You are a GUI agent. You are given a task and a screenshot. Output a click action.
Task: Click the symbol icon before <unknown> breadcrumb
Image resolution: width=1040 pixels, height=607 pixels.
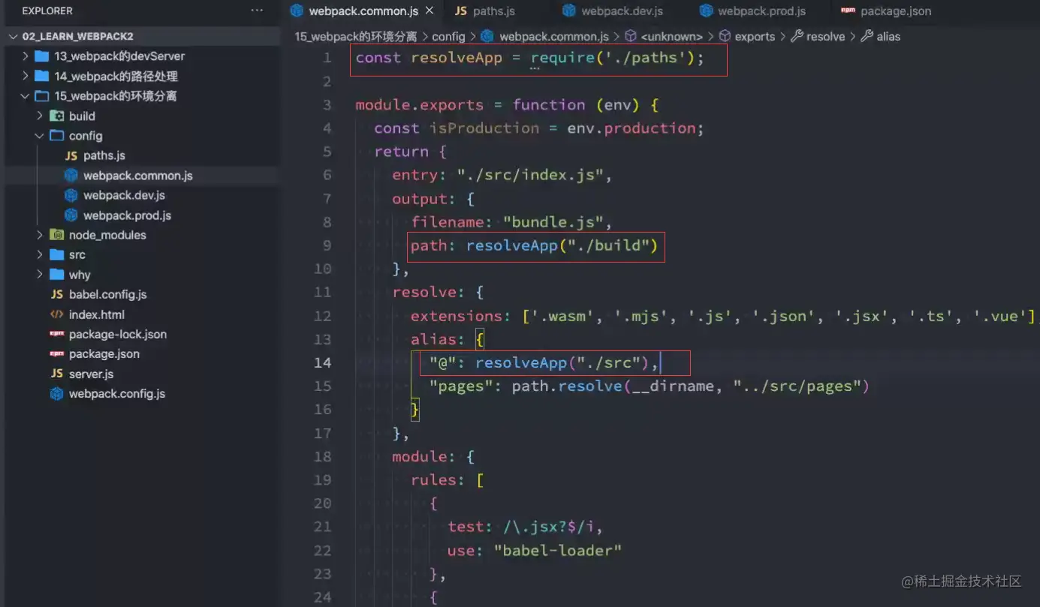coord(631,36)
